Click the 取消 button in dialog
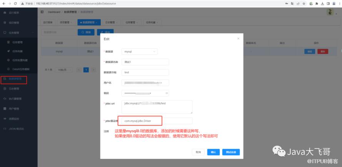 point(198,152)
